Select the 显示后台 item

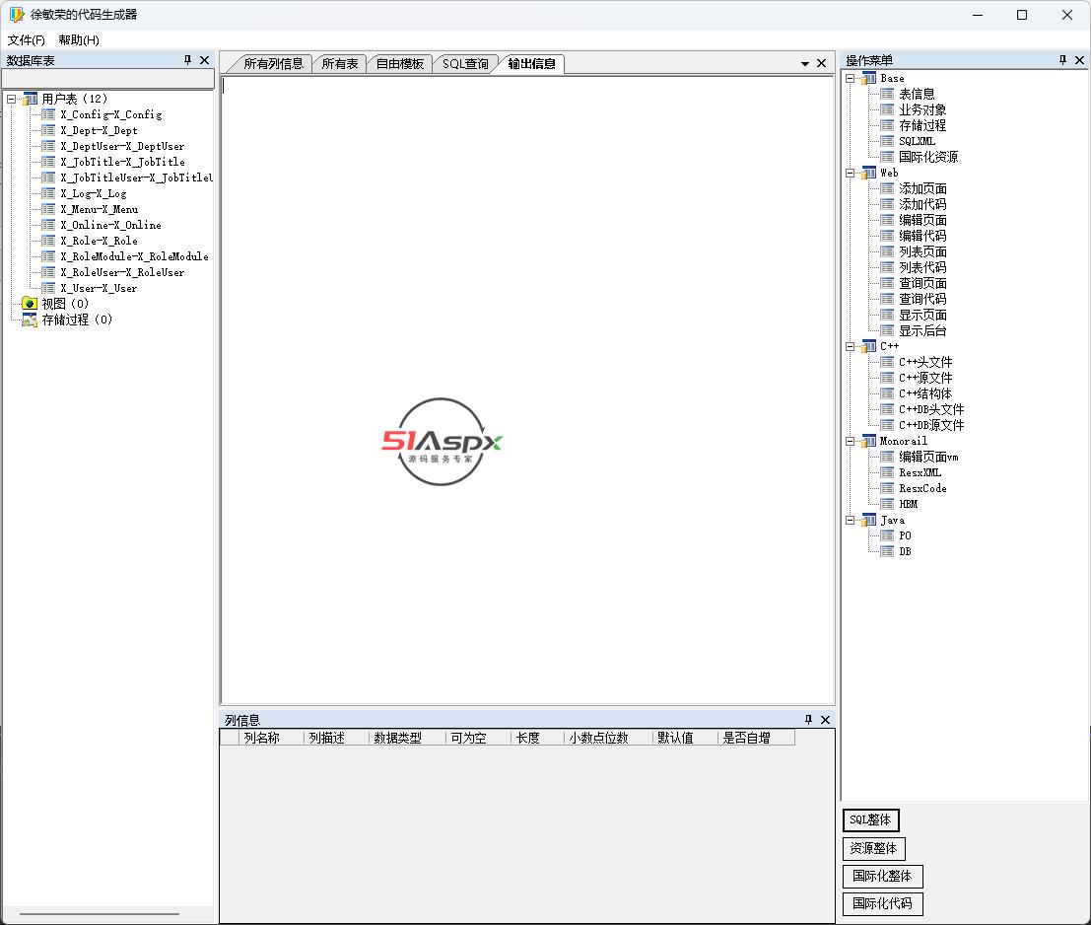click(x=922, y=330)
